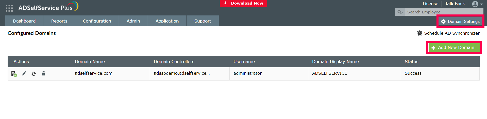487x119 pixels.
Task: Open the apps grid launcher icon
Action: [9, 8]
